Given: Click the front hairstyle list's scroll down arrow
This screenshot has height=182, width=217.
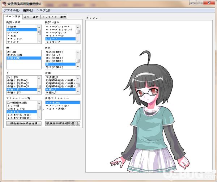Looking at the screenshot, I should click(x=39, y=41).
